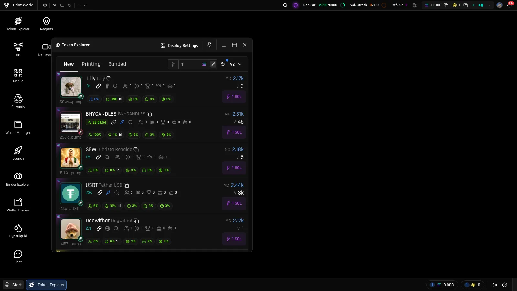Click the purple skull rank icon

296,5
